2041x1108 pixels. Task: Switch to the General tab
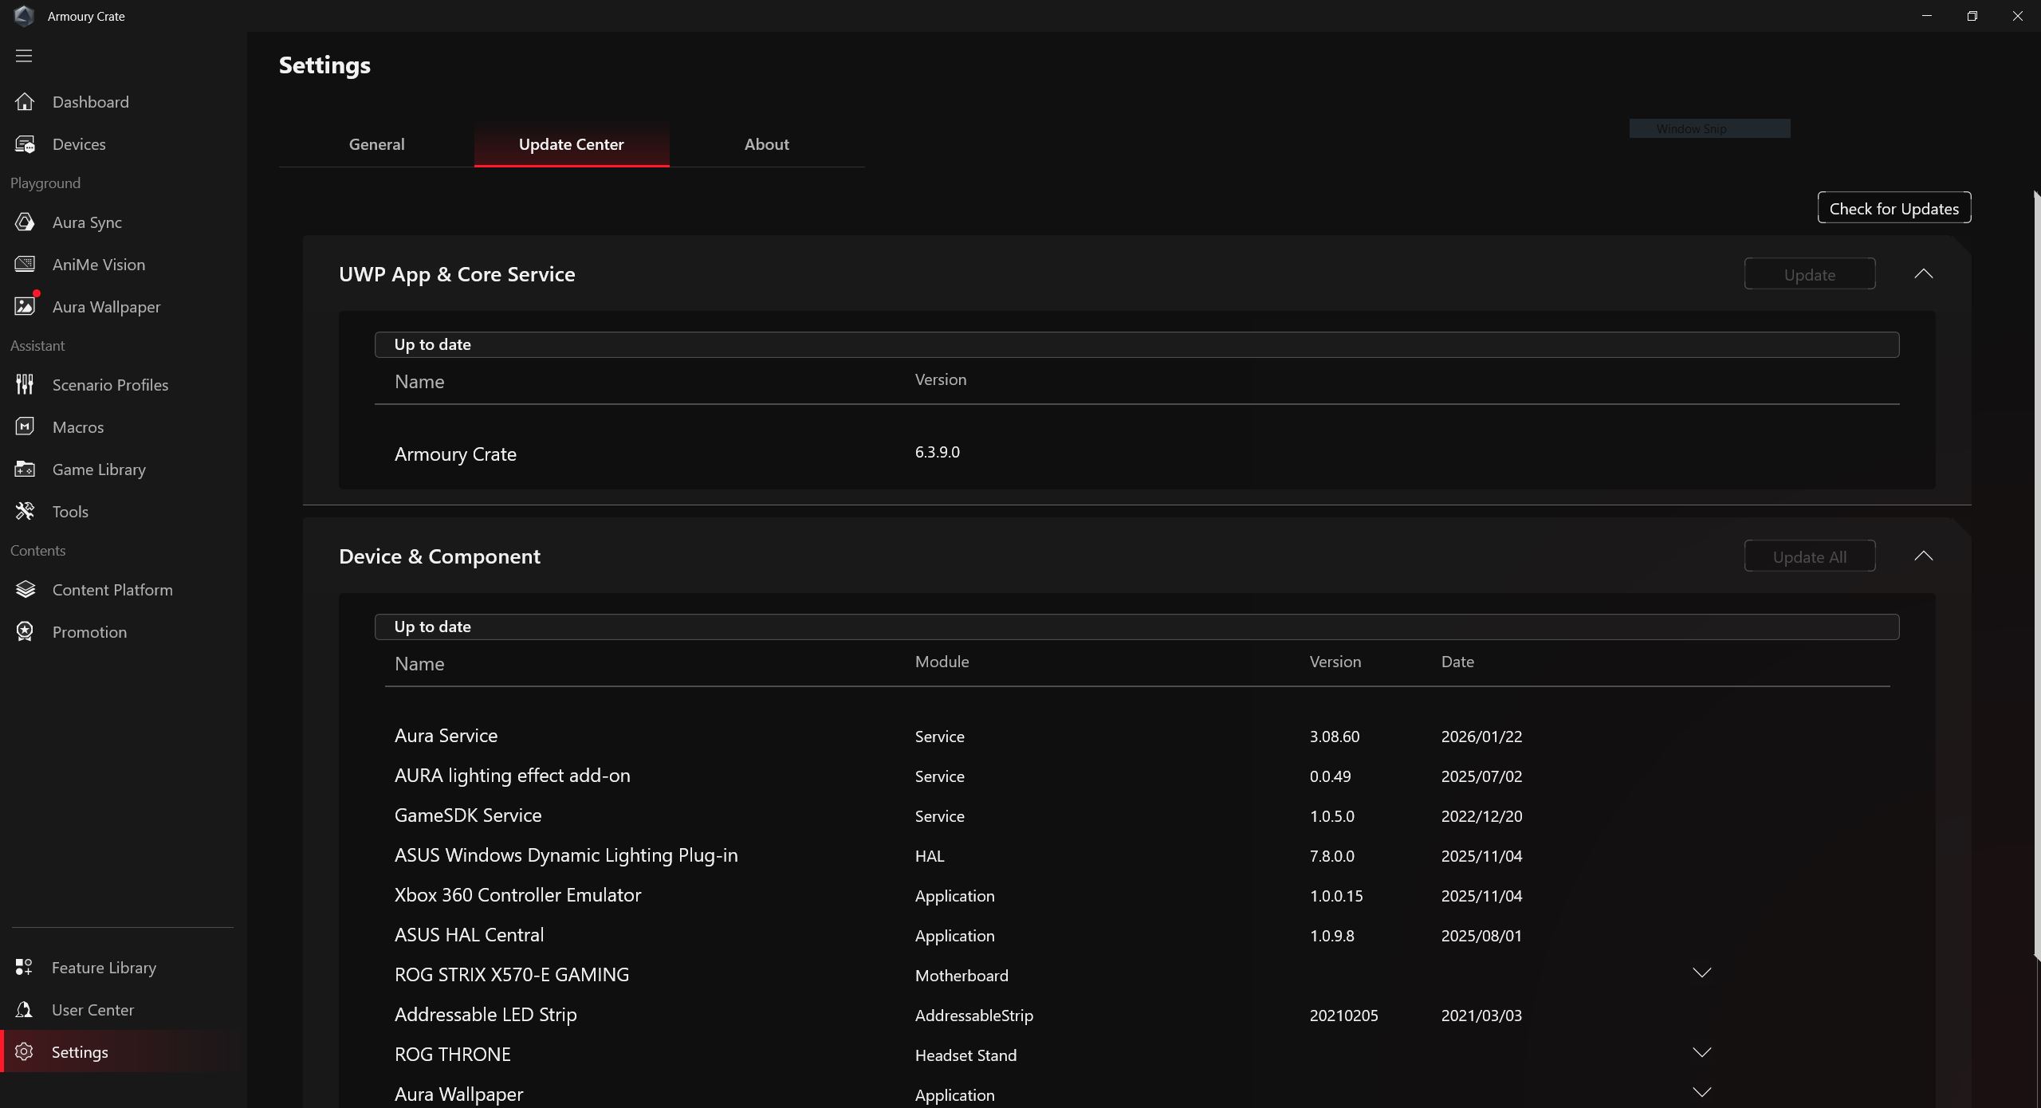click(376, 144)
